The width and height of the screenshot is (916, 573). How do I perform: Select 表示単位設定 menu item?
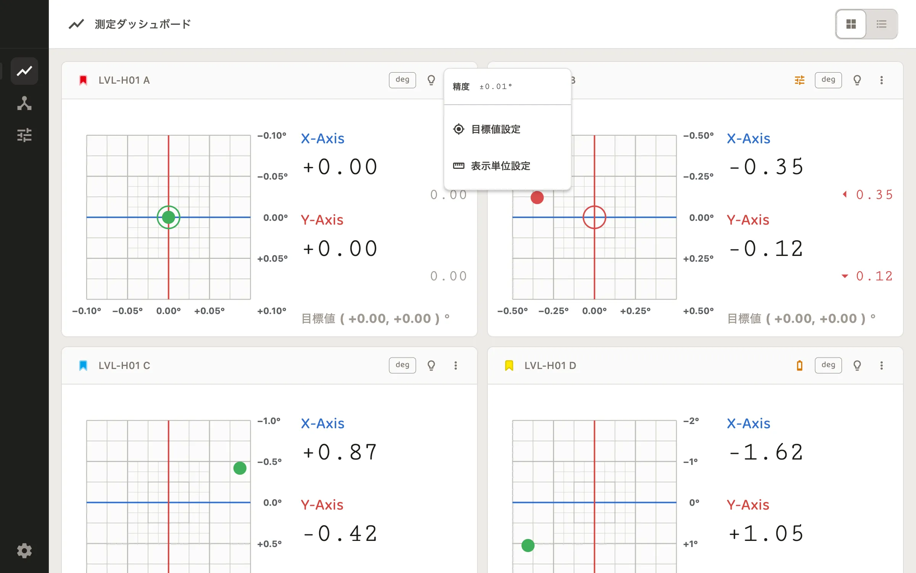508,166
